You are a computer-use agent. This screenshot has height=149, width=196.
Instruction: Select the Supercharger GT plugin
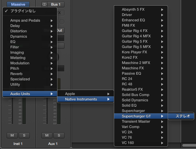pos(141,116)
